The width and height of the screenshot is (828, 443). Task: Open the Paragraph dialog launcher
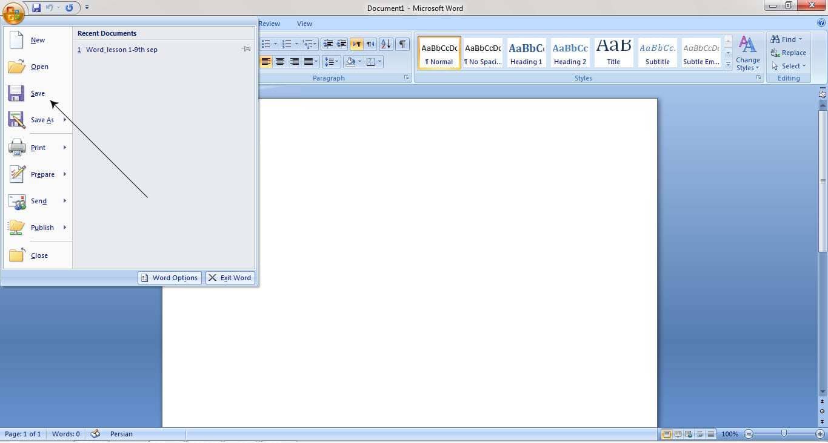[407, 78]
